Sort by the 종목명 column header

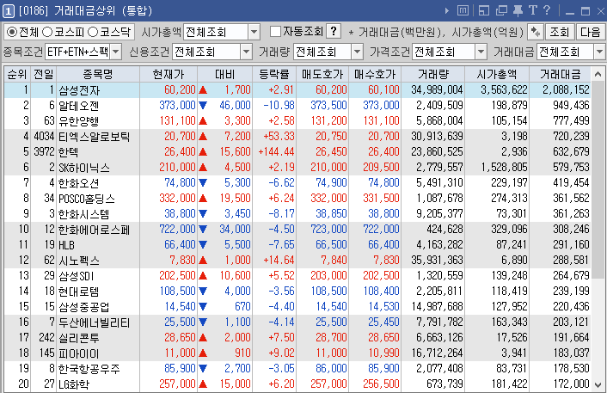tap(98, 74)
